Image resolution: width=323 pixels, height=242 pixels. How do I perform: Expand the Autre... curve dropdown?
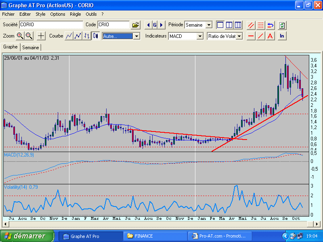136,36
